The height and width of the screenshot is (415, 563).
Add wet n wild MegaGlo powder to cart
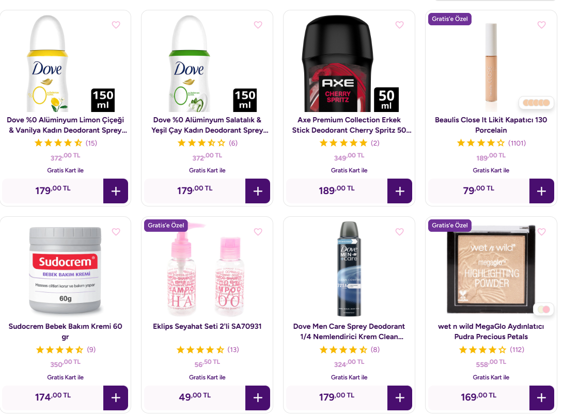tap(541, 398)
